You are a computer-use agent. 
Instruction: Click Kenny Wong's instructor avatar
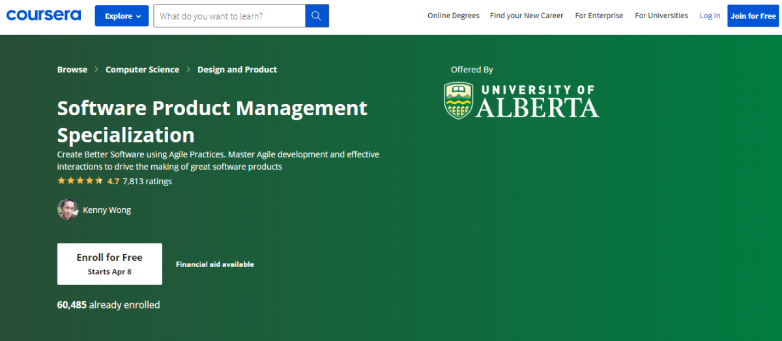pos(68,210)
